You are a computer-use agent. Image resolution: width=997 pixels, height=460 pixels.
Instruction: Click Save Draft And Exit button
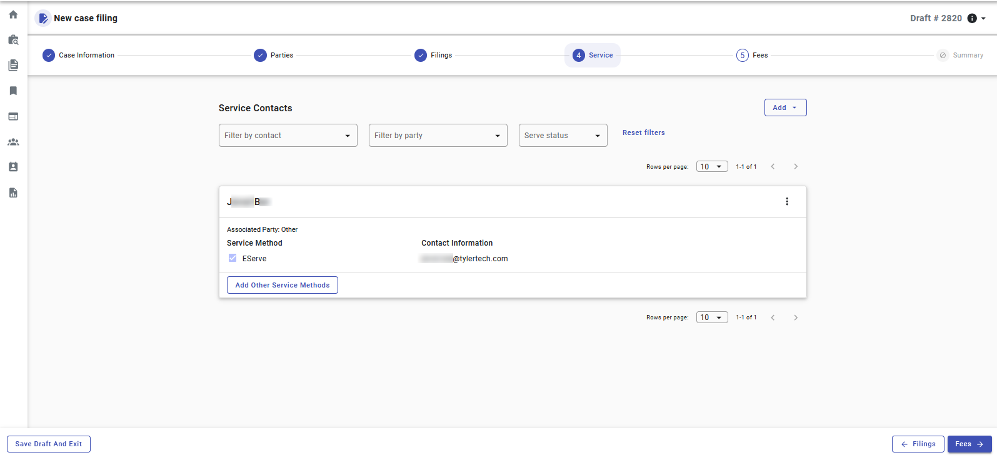pos(49,444)
